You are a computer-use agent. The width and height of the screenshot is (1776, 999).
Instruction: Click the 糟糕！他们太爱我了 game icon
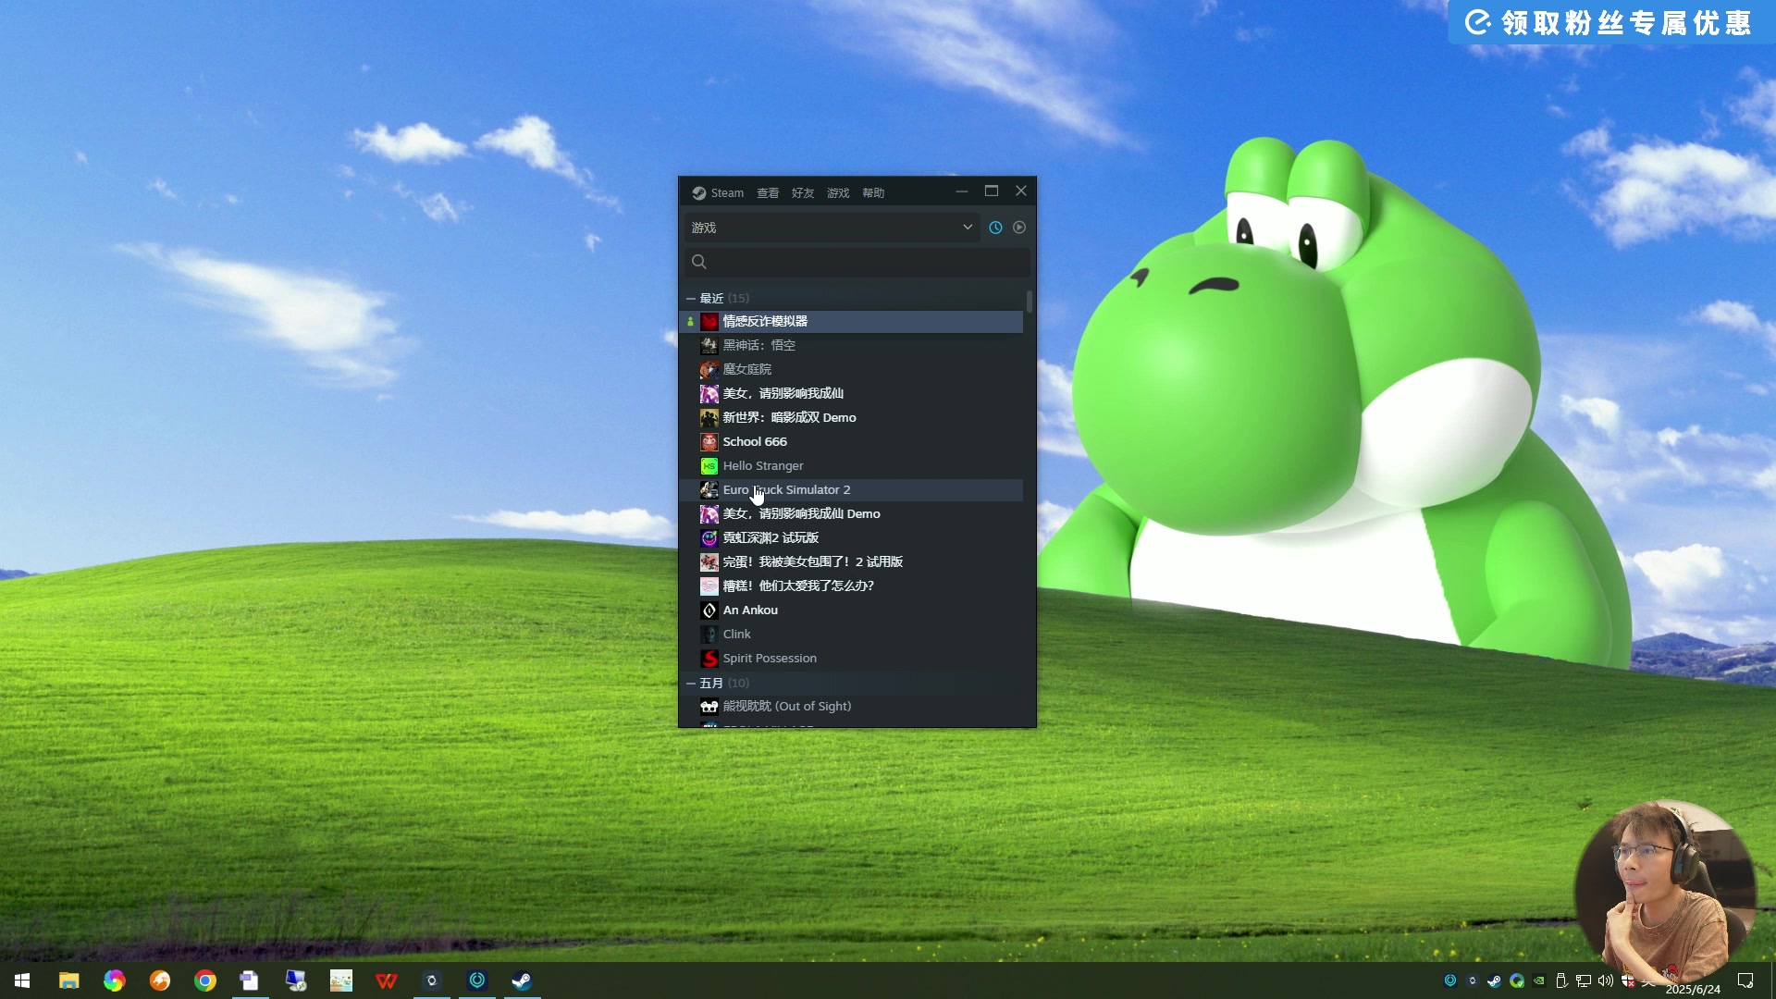(x=709, y=586)
